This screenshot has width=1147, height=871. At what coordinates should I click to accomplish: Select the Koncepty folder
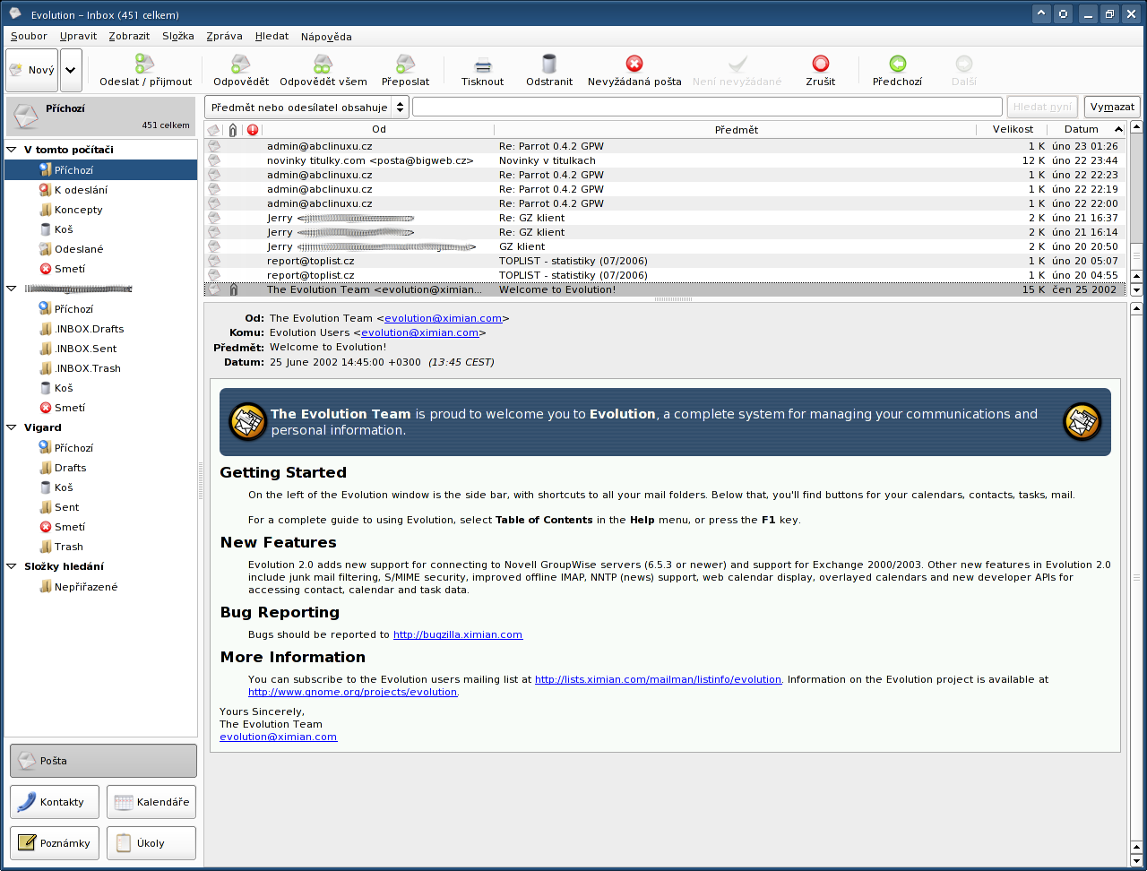79,210
